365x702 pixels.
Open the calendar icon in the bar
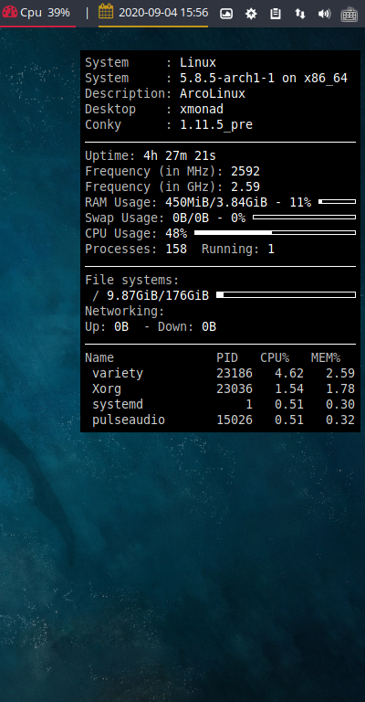tap(106, 11)
